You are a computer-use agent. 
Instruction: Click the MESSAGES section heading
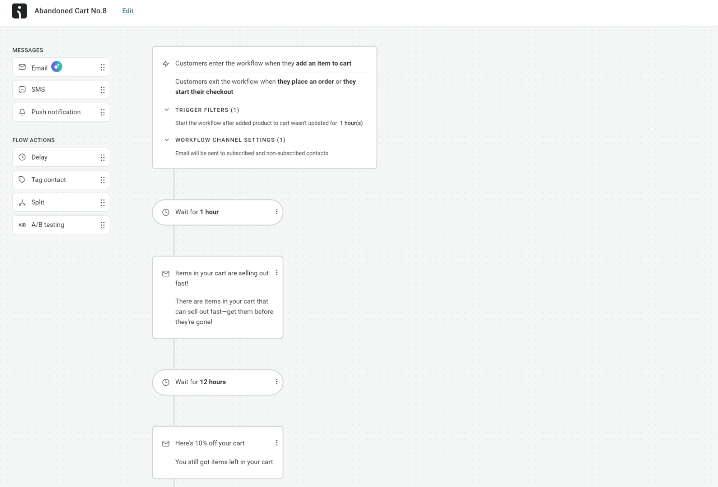[x=28, y=50]
